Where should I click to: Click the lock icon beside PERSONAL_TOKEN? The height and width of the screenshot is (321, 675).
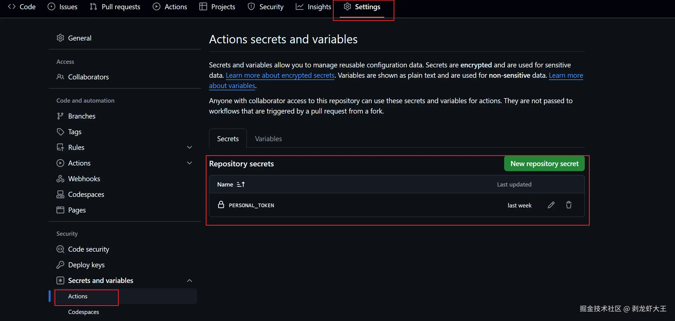pyautogui.click(x=221, y=205)
